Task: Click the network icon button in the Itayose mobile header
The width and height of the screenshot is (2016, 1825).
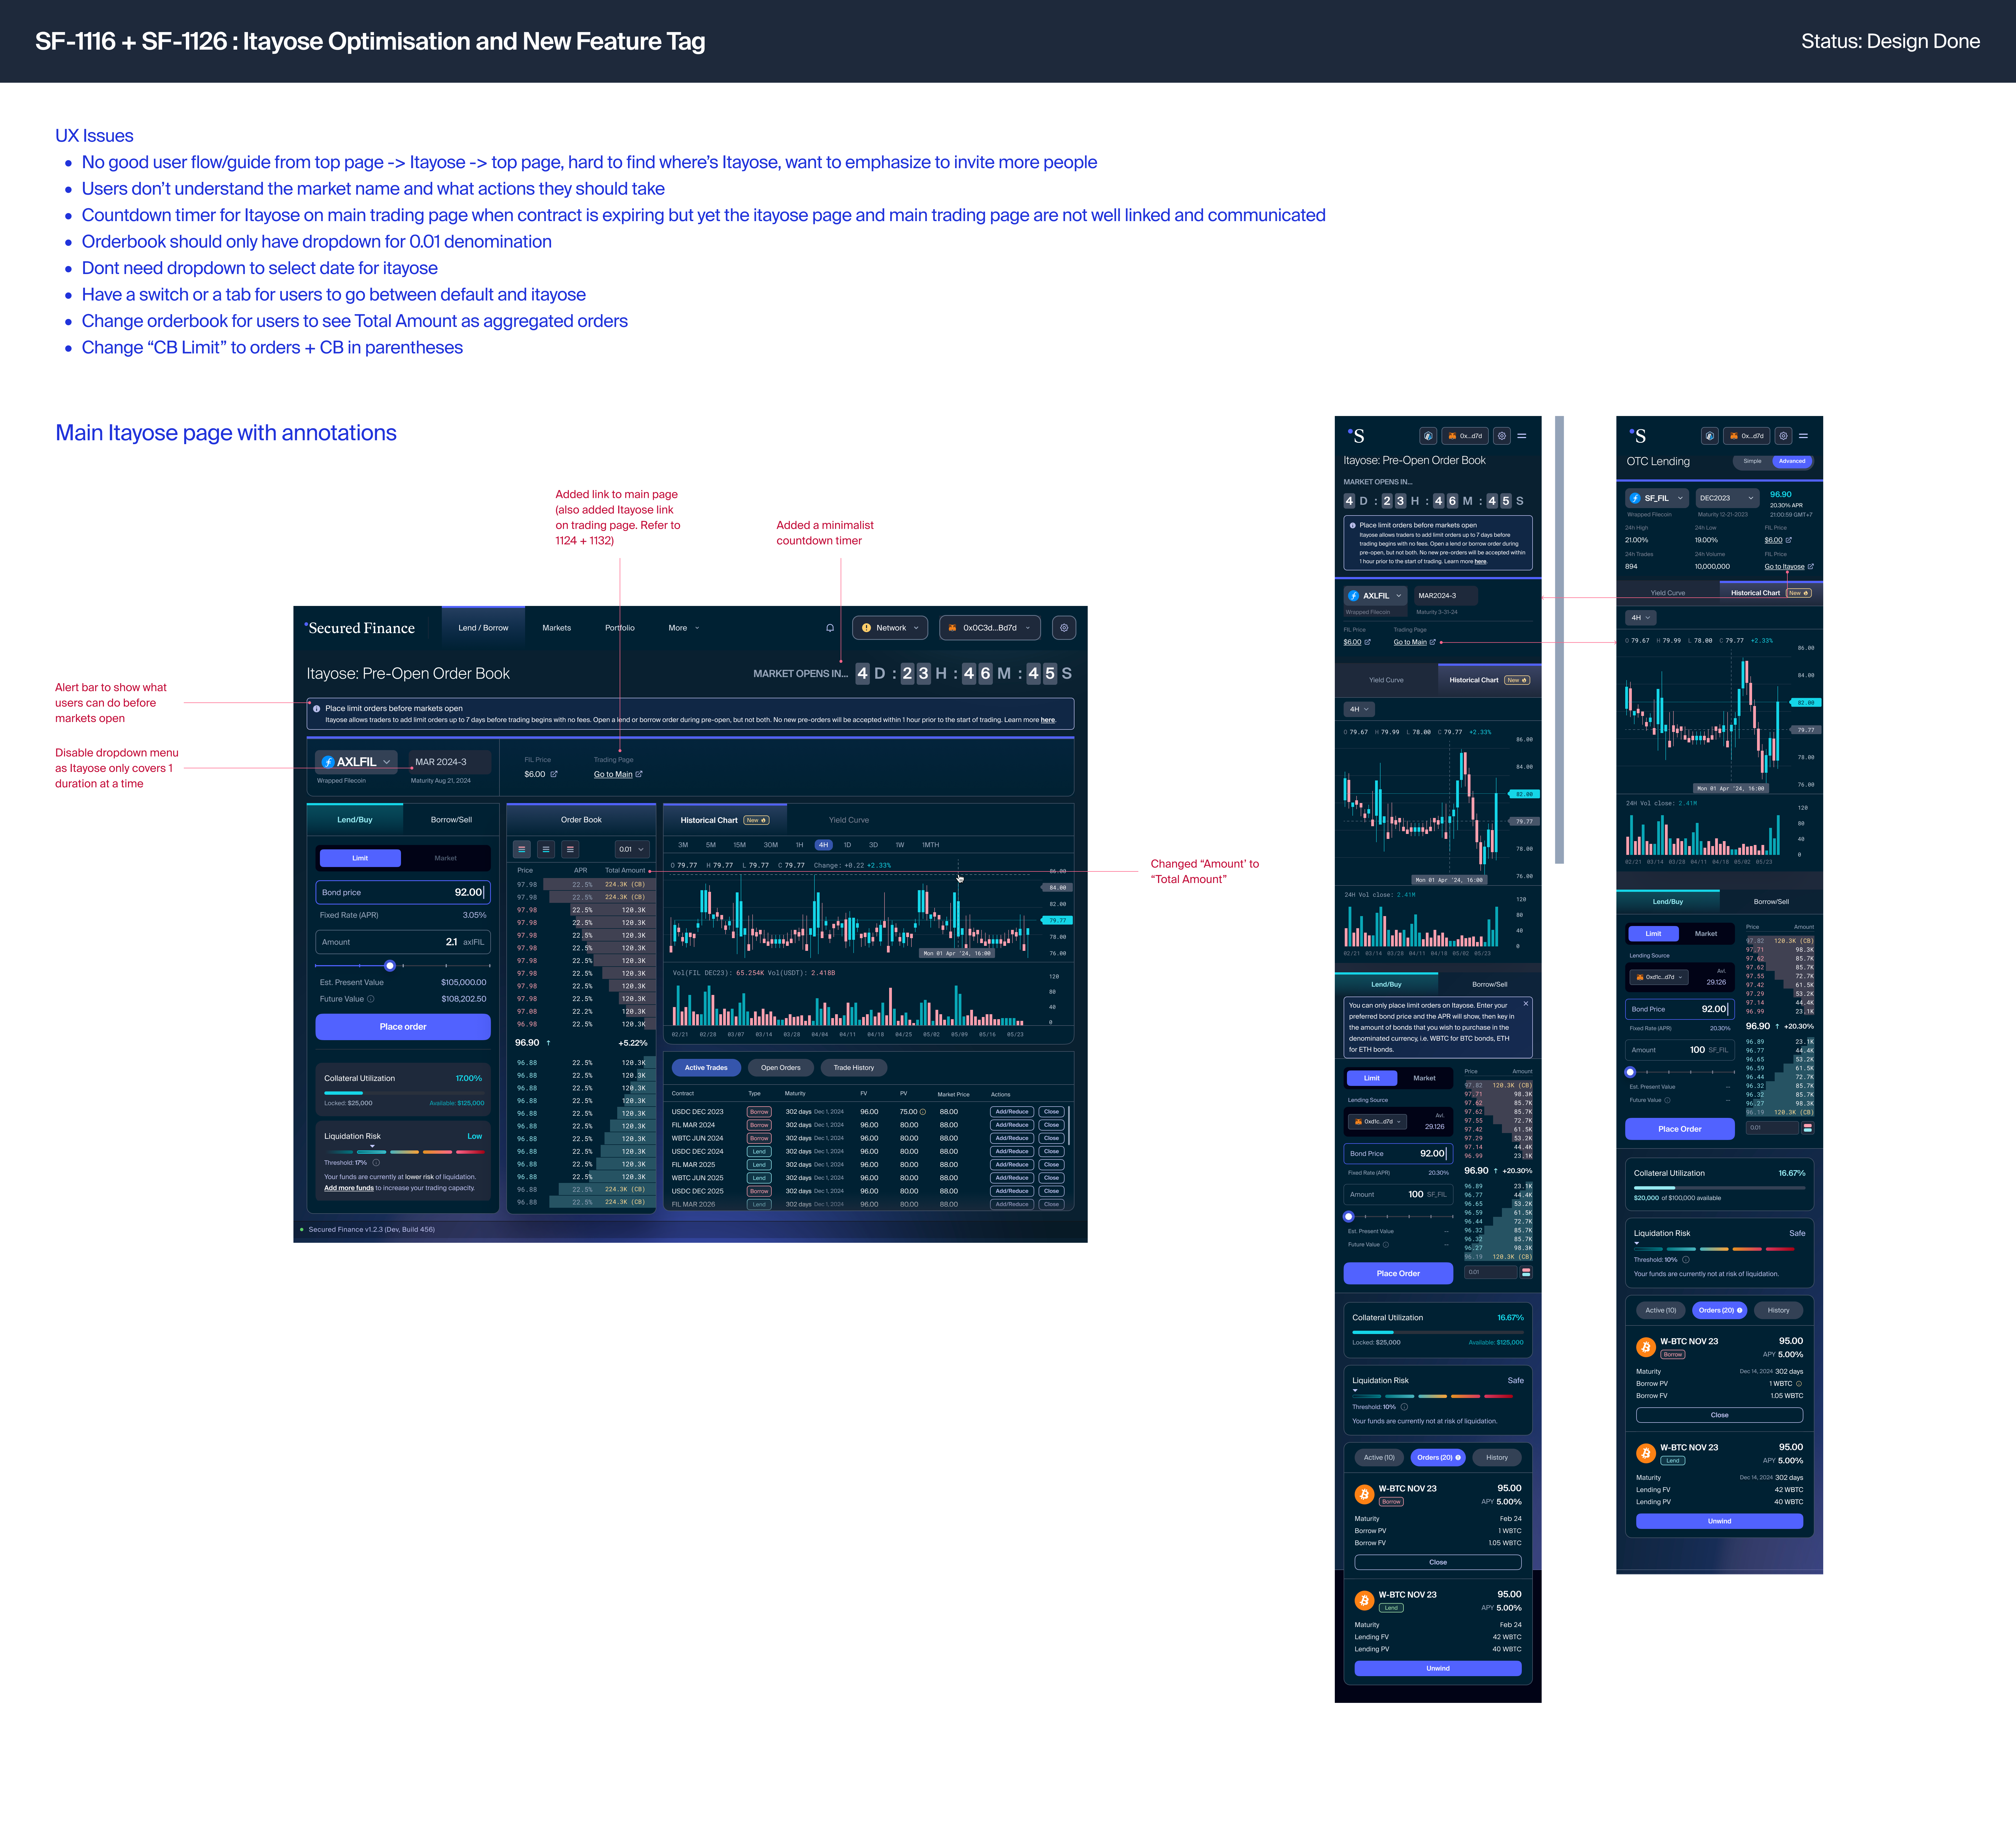Action: [x=1428, y=436]
